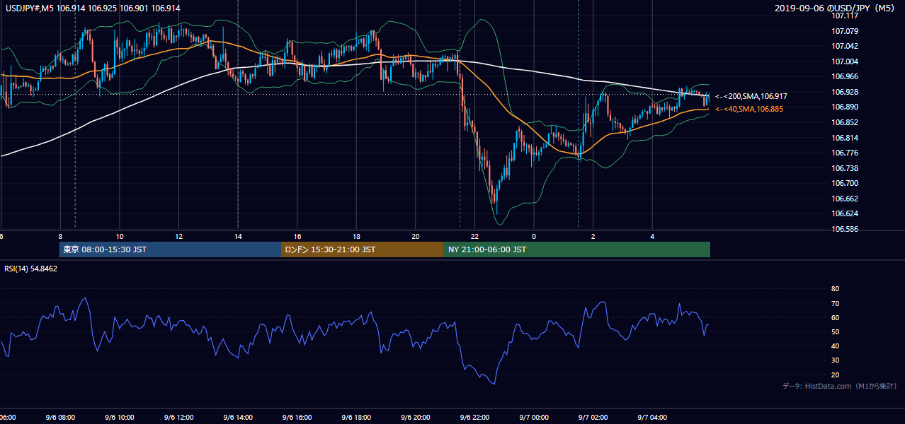This screenshot has width=905, height=424.
Task: Click the 106.852 price axis label
Action: pos(844,122)
